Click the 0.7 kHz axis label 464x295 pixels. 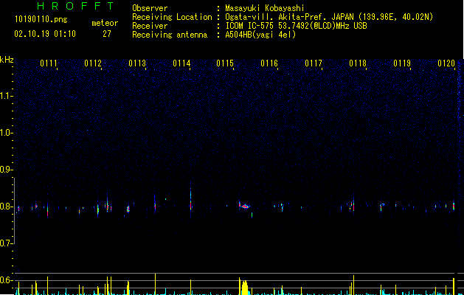(7, 243)
